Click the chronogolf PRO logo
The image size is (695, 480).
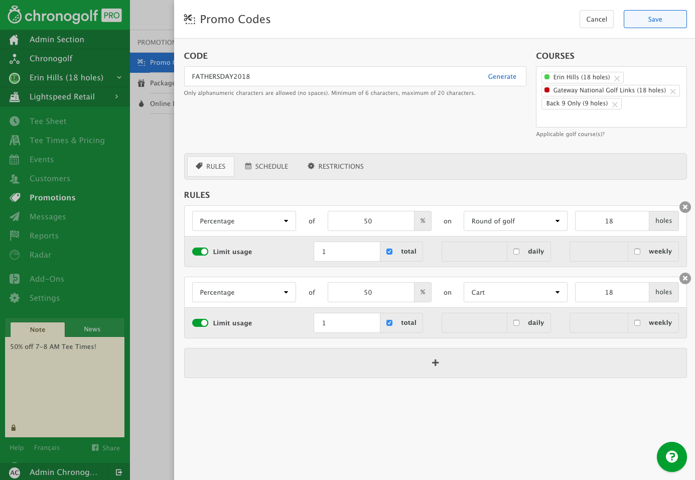[x=65, y=15]
